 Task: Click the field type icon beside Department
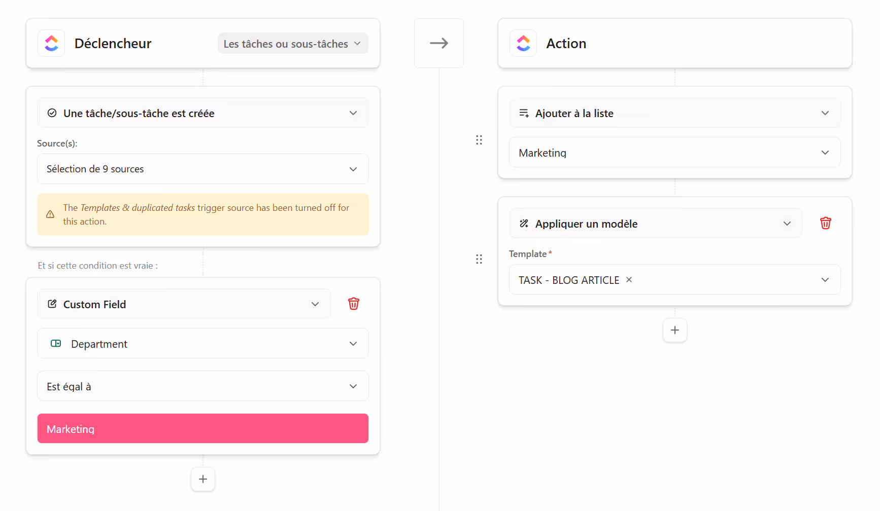click(x=56, y=344)
